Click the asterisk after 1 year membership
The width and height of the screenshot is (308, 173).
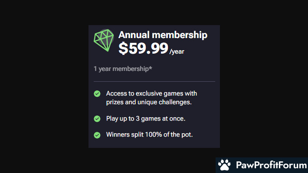(x=151, y=68)
